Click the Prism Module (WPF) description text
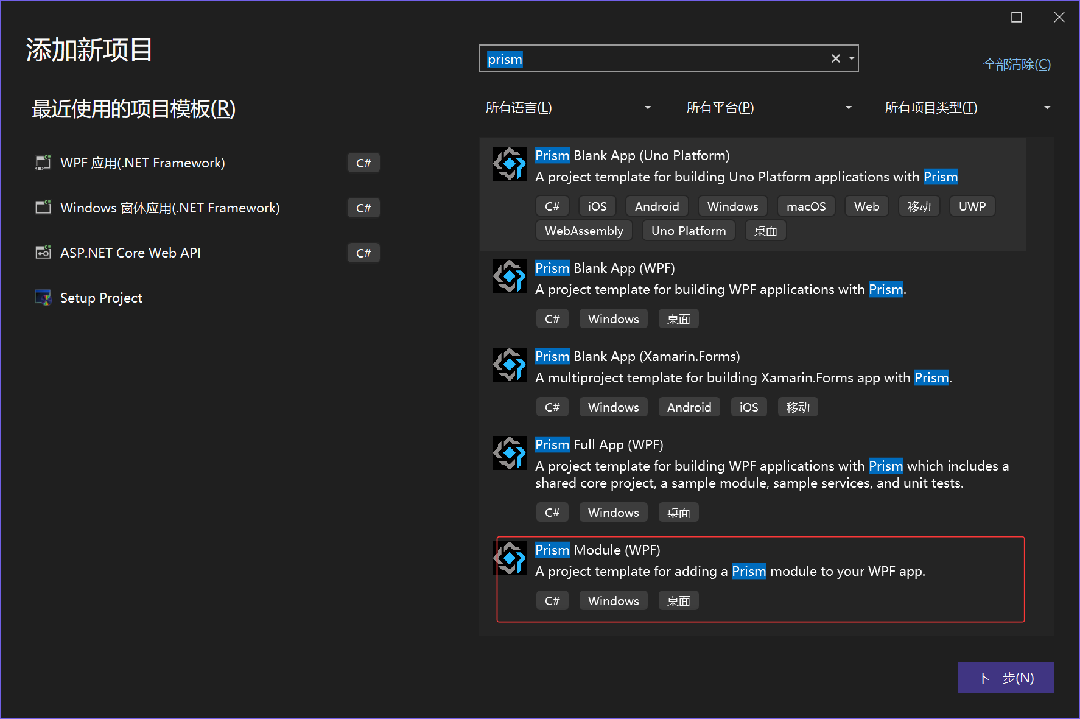Image resolution: width=1080 pixels, height=719 pixels. point(730,571)
